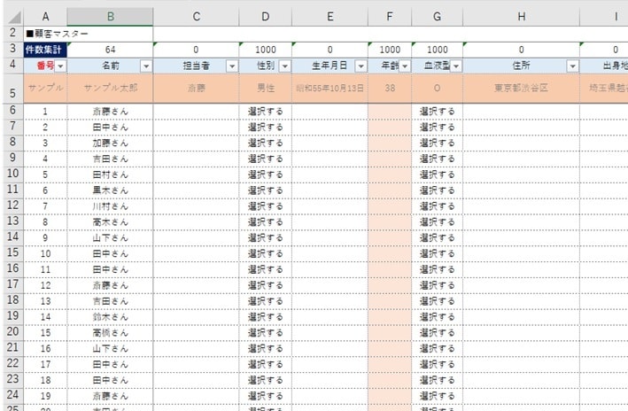Open the 担当者 filter dropdown

(232, 66)
